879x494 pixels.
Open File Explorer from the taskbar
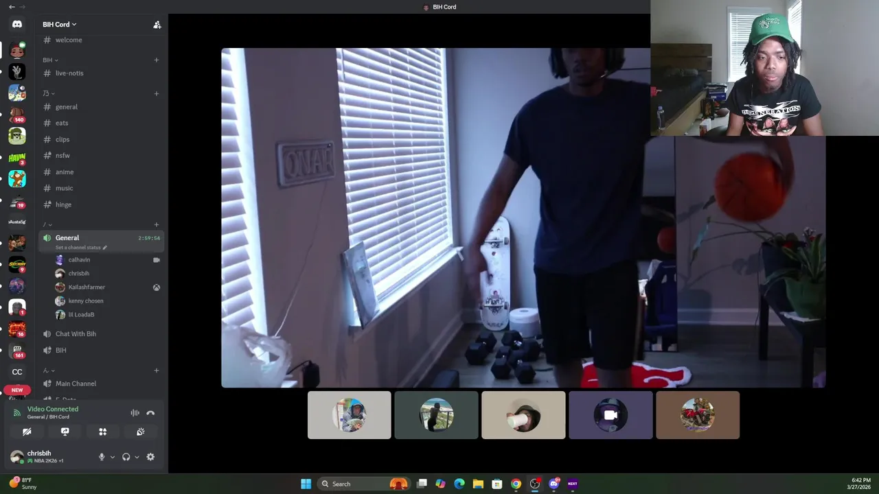point(478,484)
